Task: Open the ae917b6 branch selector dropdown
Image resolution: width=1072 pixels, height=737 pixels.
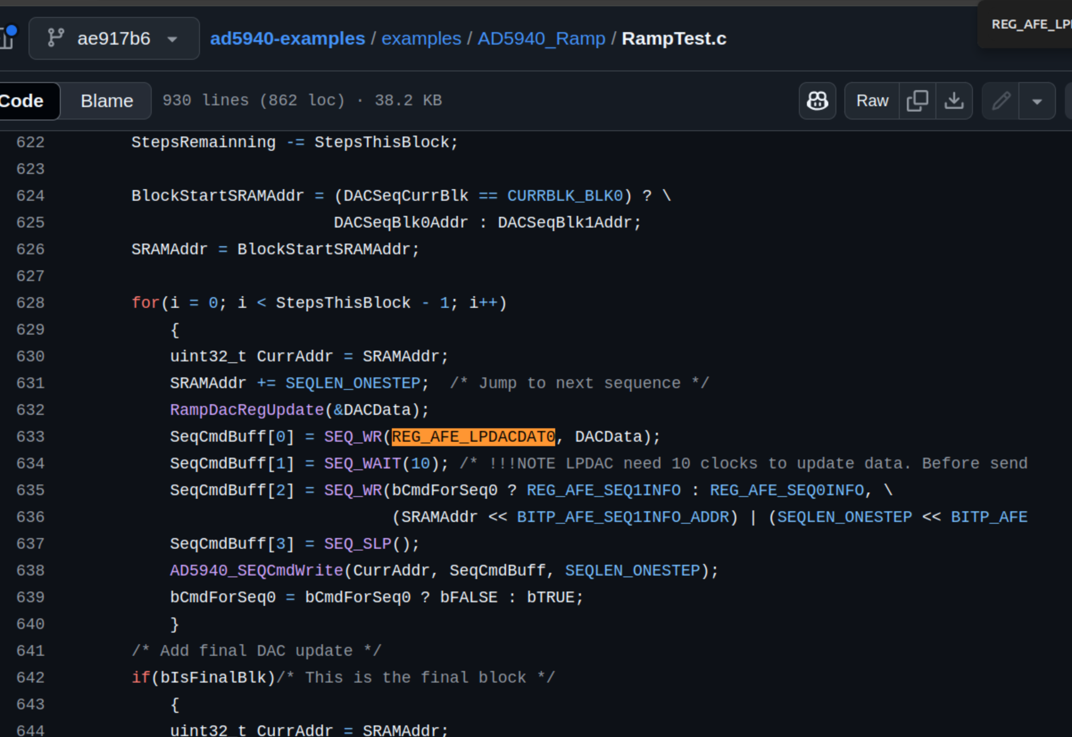Action: tap(114, 38)
